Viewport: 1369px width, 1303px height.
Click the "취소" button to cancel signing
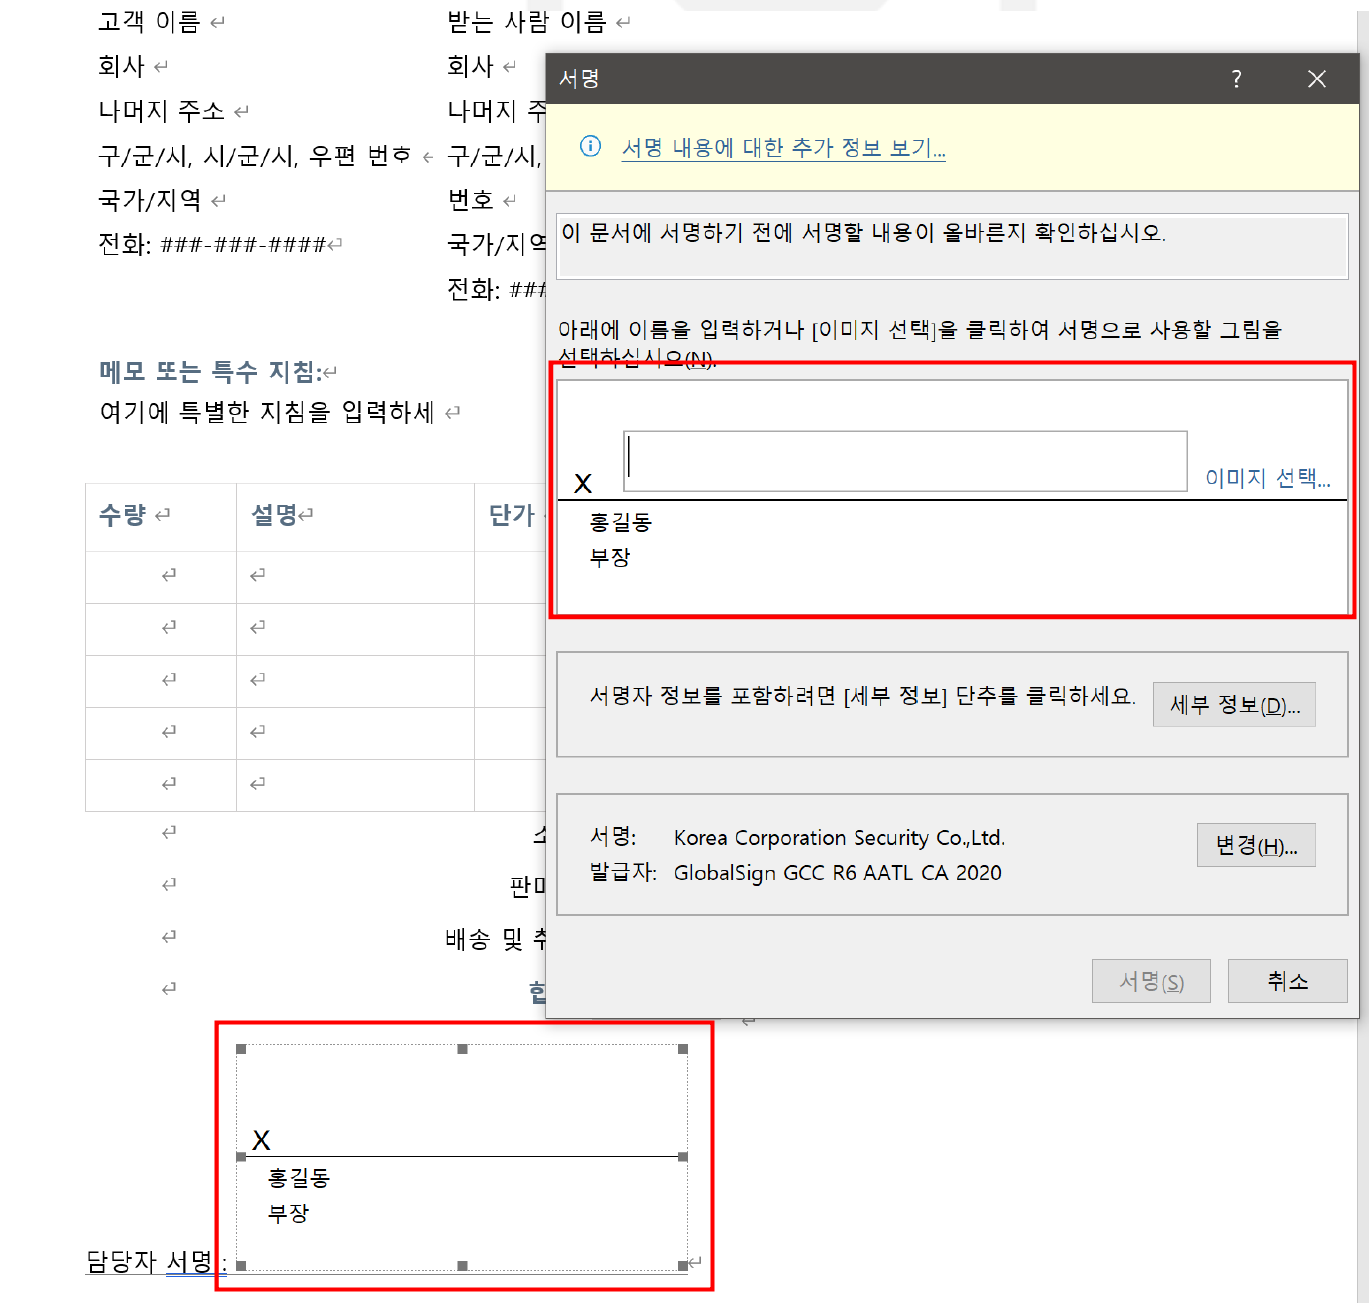coord(1287,981)
